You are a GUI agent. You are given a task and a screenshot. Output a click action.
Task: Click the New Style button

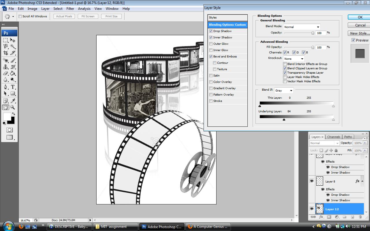coord(360,33)
